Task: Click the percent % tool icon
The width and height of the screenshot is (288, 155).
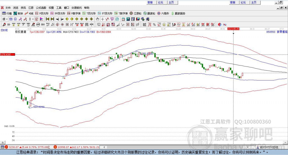Action: click(x=154, y=24)
